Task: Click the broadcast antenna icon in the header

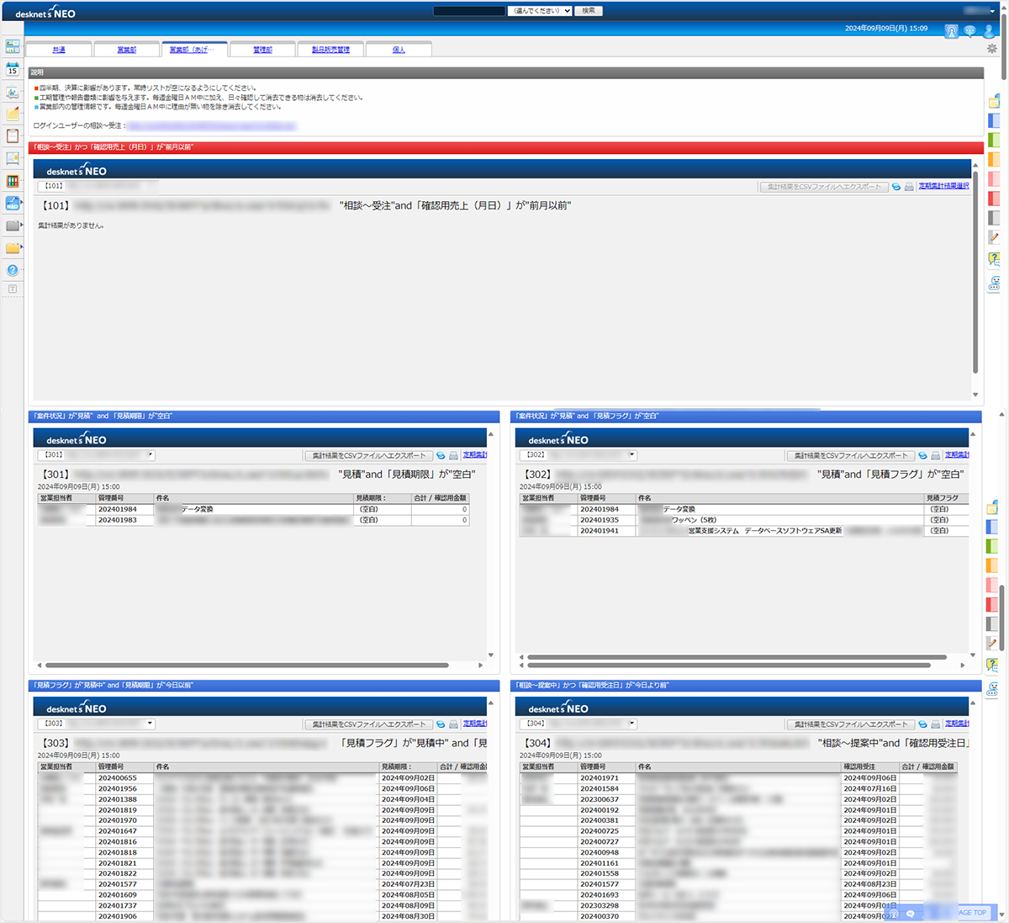Action: pyautogui.click(x=951, y=31)
